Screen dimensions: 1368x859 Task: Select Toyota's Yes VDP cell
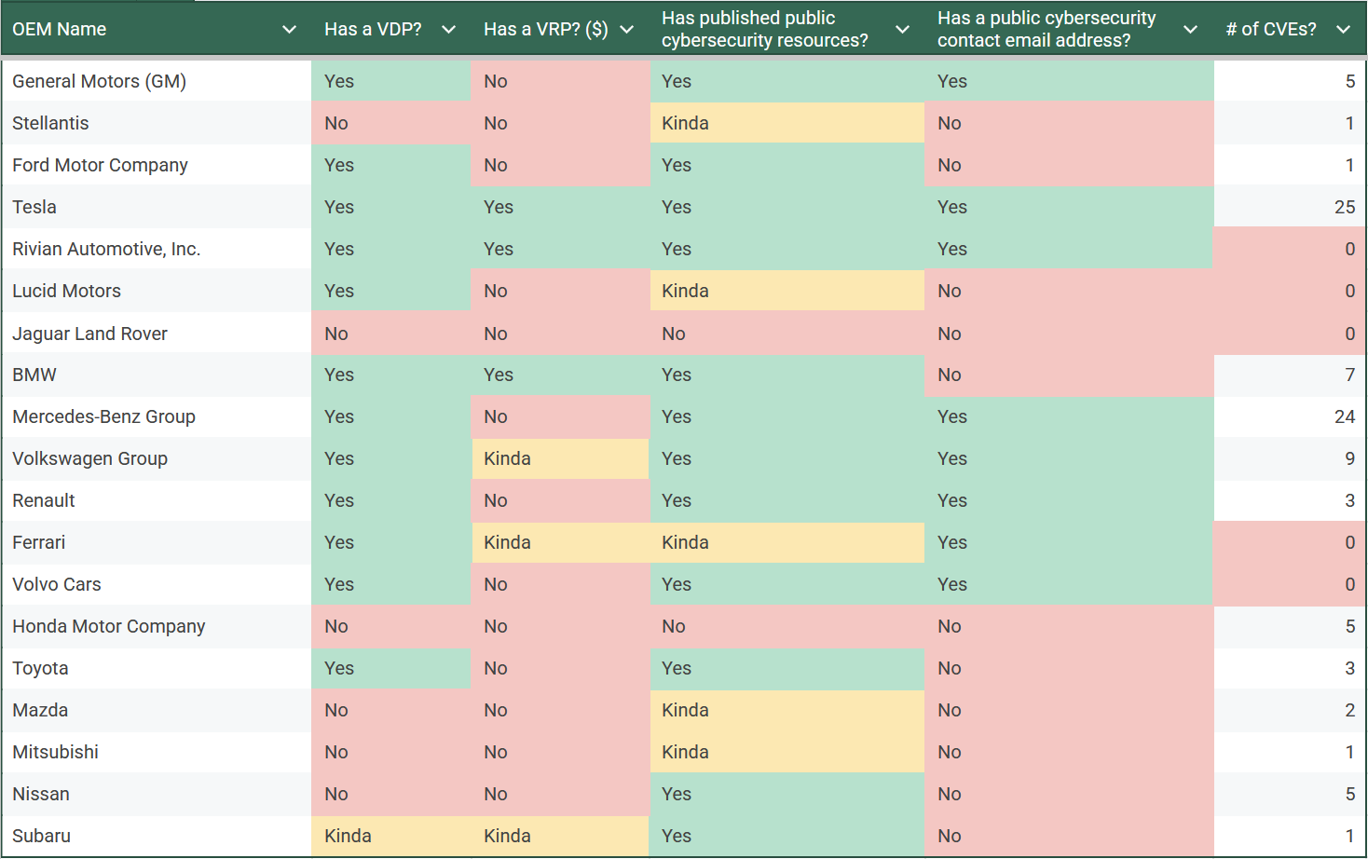(x=391, y=668)
